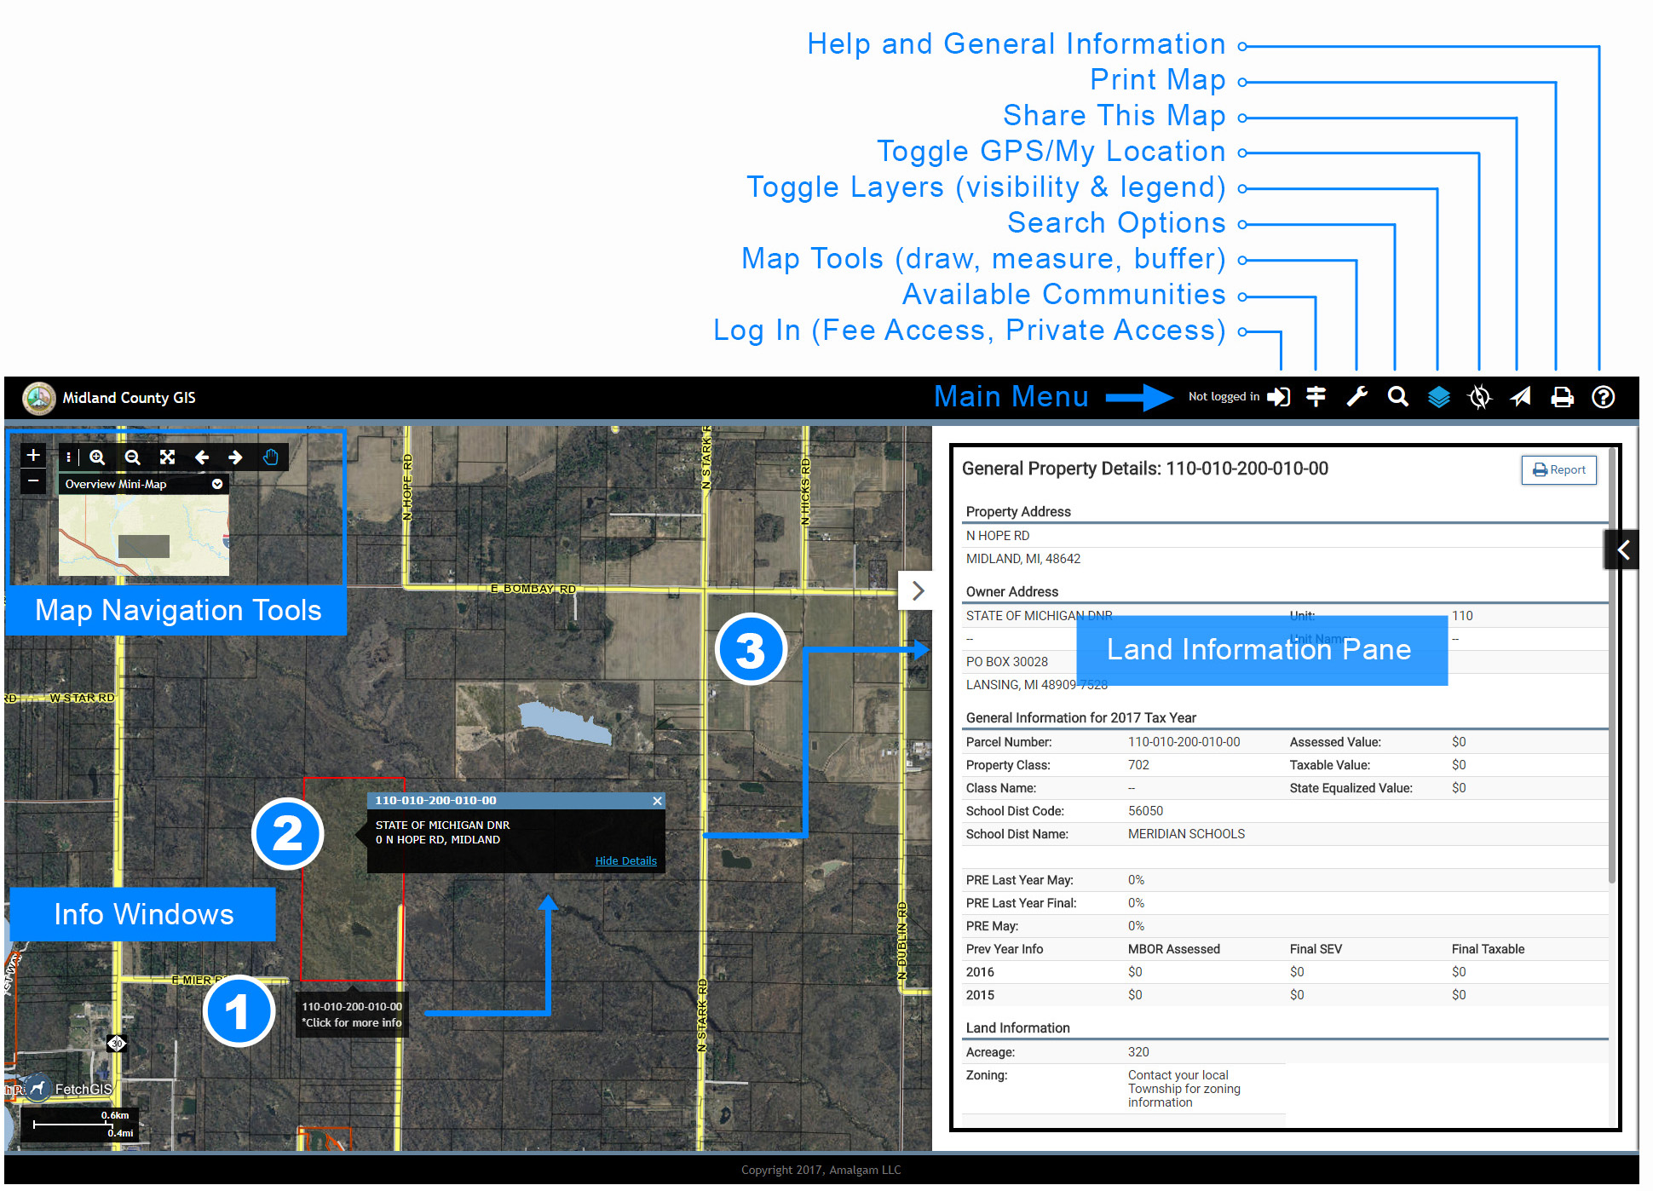Click parcel number 110-010-200-010-00 value
Image resolution: width=1653 pixels, height=1191 pixels.
coord(1184,742)
